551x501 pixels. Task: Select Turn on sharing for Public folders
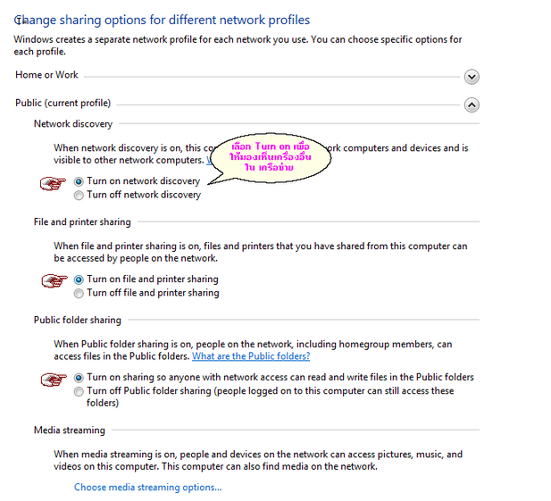[x=79, y=378]
